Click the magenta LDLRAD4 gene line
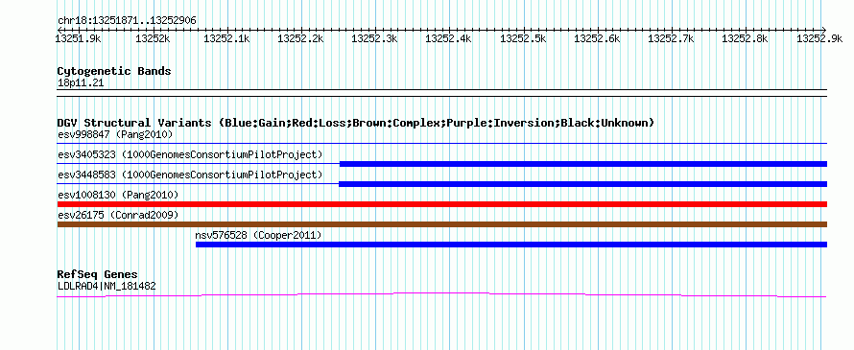854x350 pixels. [x=441, y=294]
